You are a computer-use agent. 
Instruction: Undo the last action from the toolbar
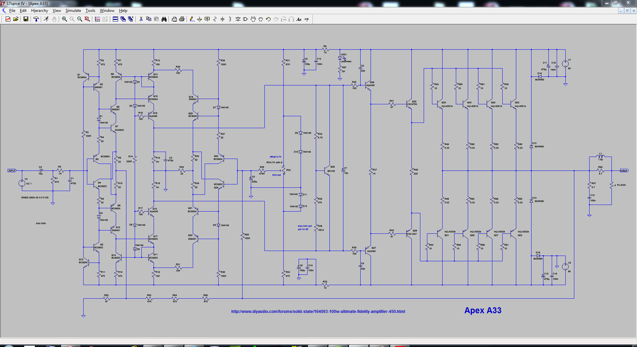point(268,19)
